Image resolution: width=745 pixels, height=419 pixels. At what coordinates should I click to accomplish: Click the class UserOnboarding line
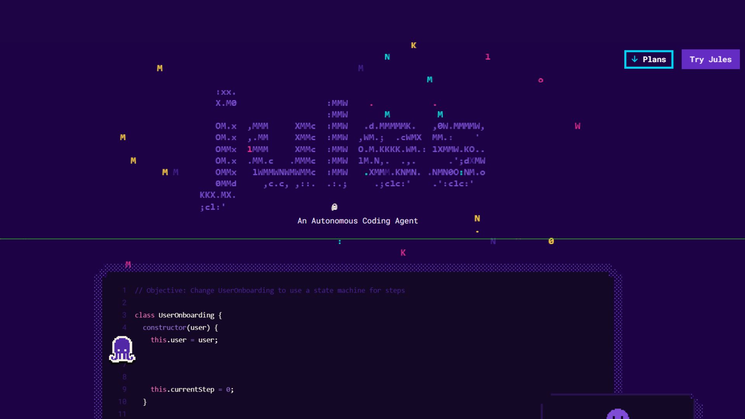178,315
